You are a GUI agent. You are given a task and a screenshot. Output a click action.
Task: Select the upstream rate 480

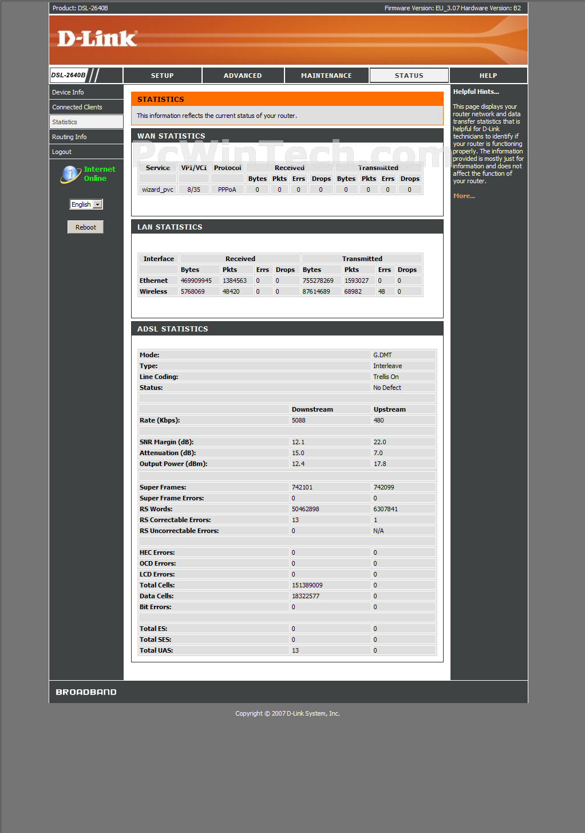pos(379,420)
